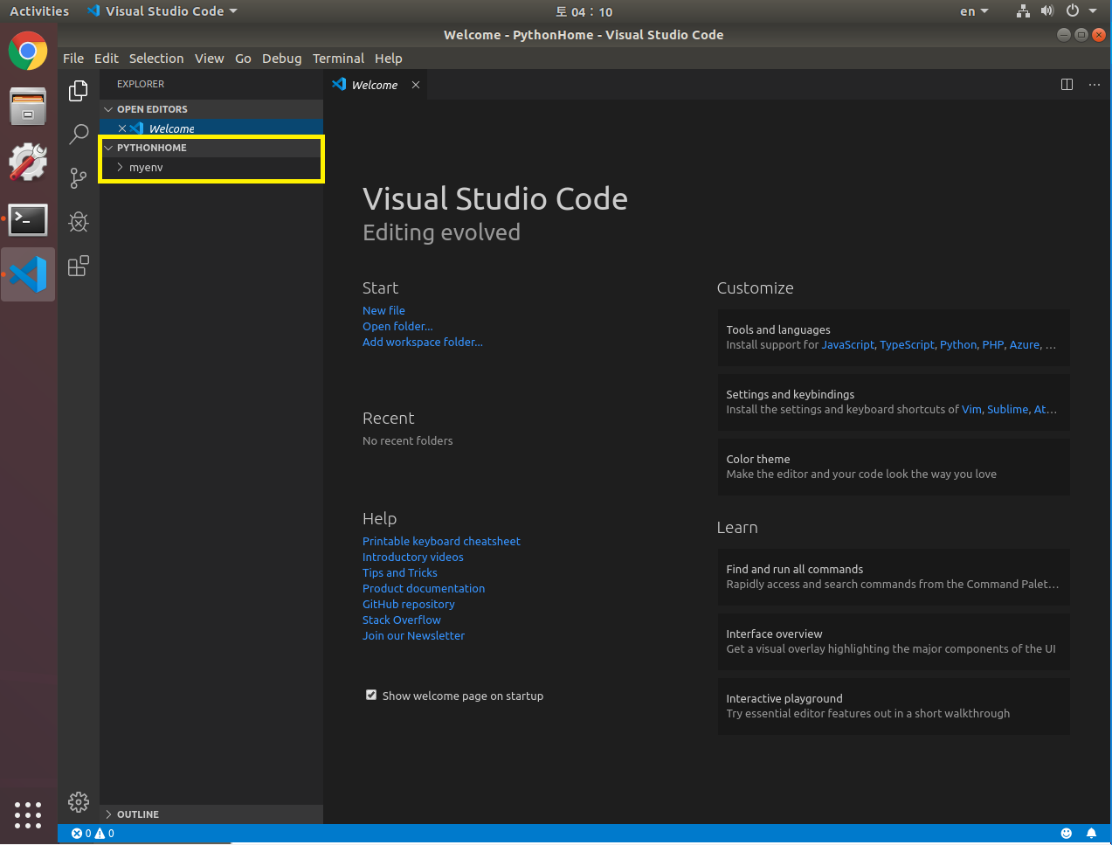Open the Tips and Tricks link
Image resolution: width=1112 pixels, height=845 pixels.
(x=400, y=572)
